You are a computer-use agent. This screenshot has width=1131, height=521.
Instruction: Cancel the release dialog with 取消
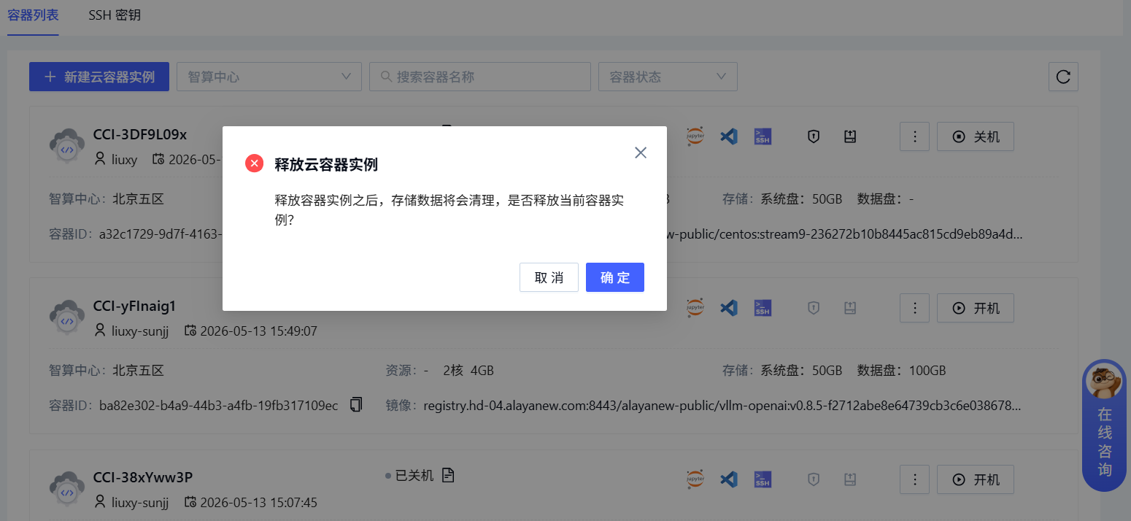pyautogui.click(x=549, y=277)
